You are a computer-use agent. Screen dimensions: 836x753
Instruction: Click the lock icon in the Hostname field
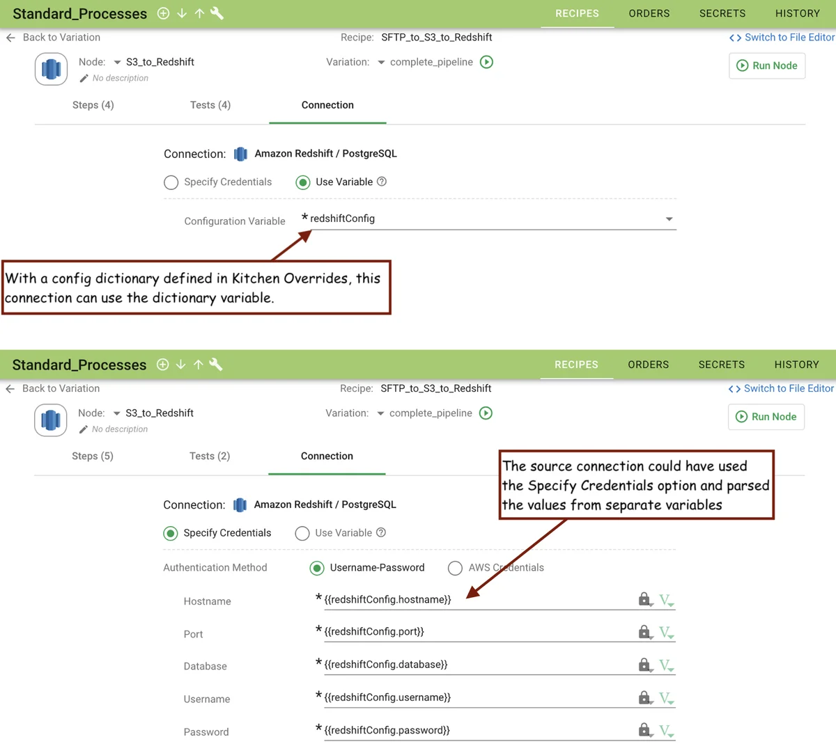[644, 599]
